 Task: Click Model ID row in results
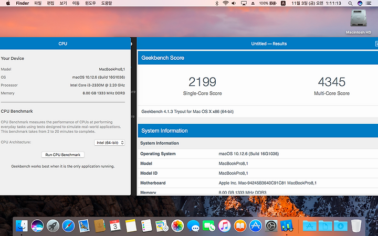click(258, 173)
